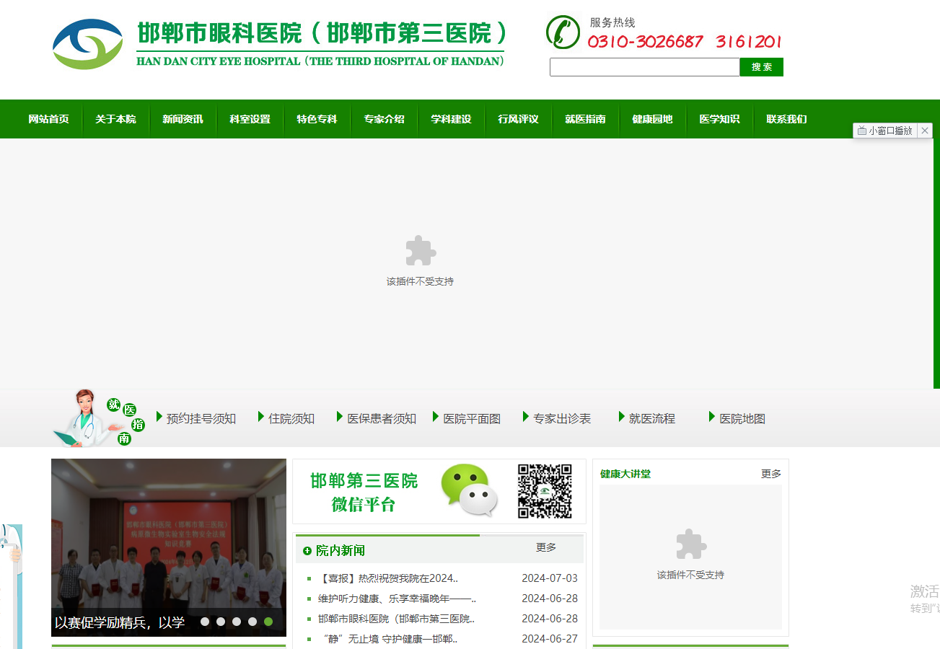Open news "静"无止境 守护健康
Viewport: 940px width, 649px height.
387,639
